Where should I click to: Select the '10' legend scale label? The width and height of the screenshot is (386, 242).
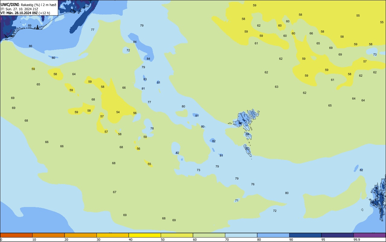[34, 240]
